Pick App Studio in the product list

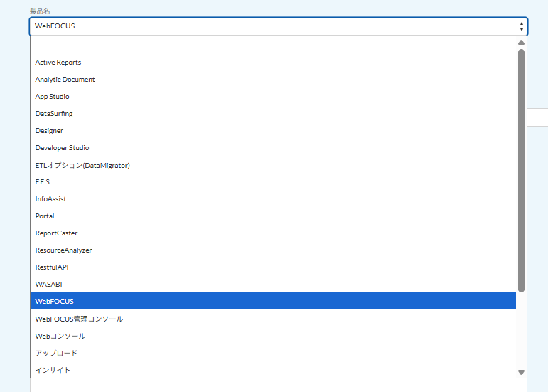point(273,97)
